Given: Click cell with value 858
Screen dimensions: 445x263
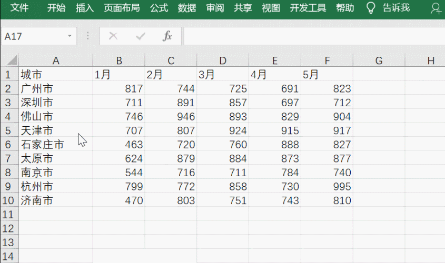Looking at the screenshot, I should 223,186.
